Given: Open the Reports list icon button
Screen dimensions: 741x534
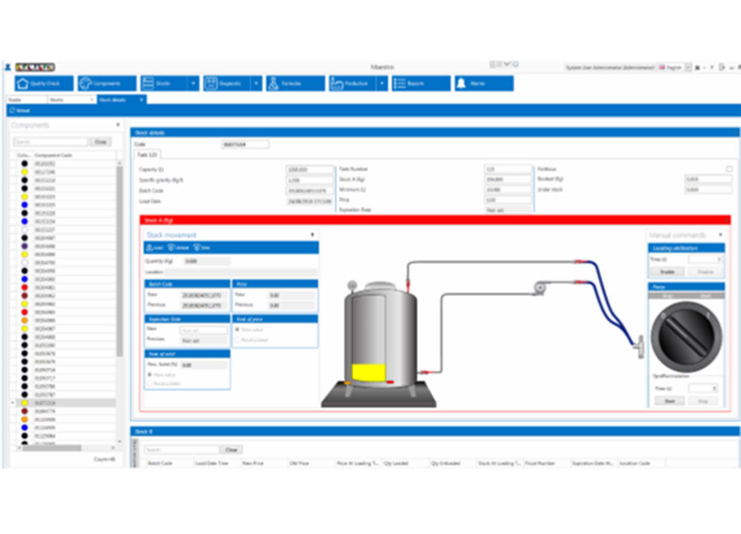Looking at the screenshot, I should (400, 83).
